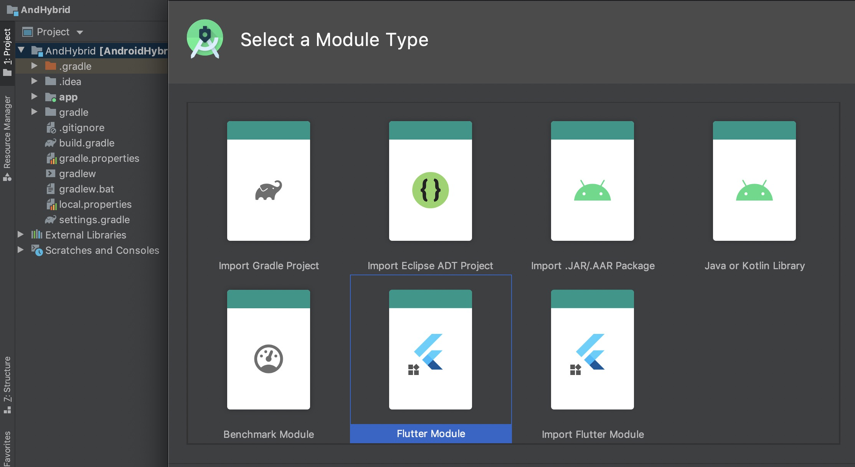855x467 pixels.
Task: Choose the Import Eclipse ADT Project card
Action: click(x=431, y=181)
